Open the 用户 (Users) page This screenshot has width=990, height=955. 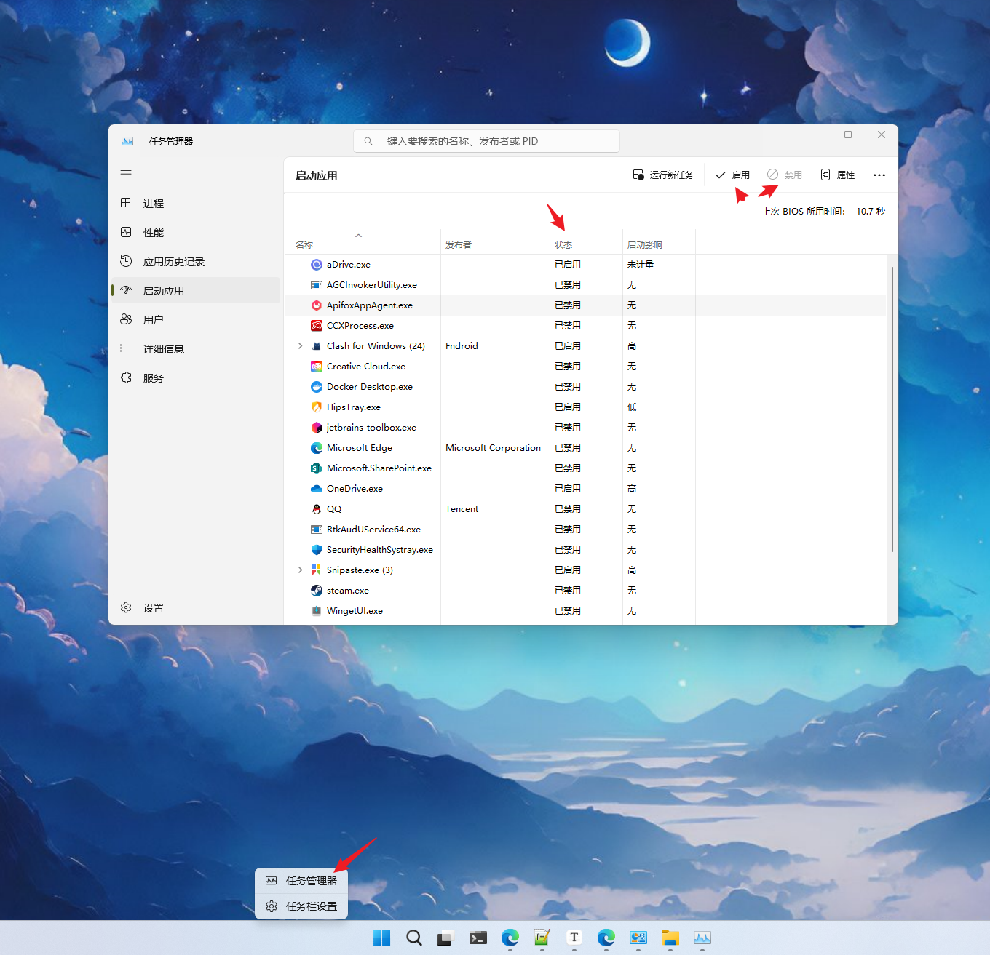click(x=153, y=320)
